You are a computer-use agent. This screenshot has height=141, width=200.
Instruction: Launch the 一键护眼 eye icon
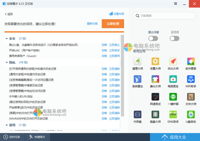click(x=173, y=97)
